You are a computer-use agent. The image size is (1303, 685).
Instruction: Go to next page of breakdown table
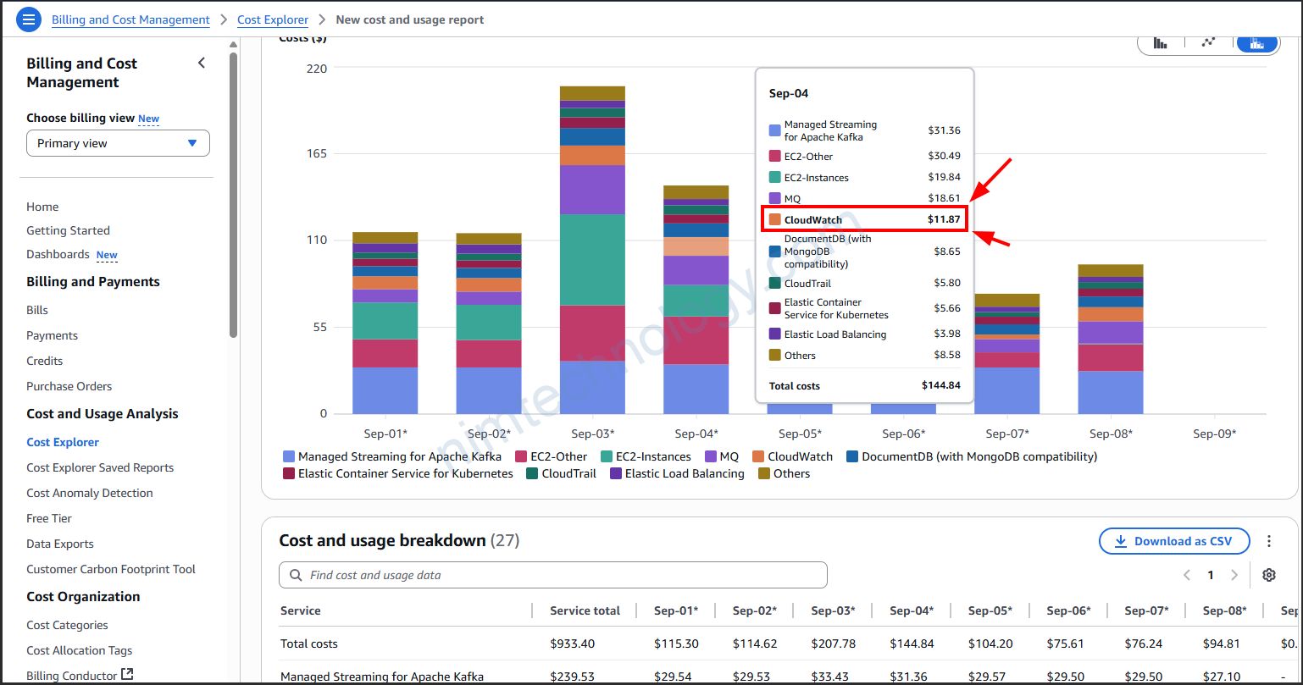(1234, 575)
